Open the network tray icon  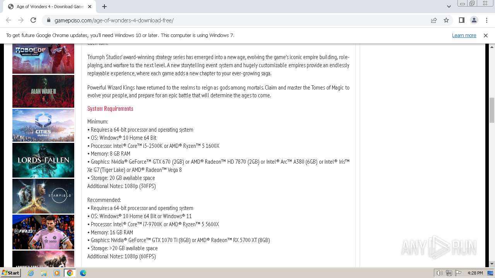point(449,273)
